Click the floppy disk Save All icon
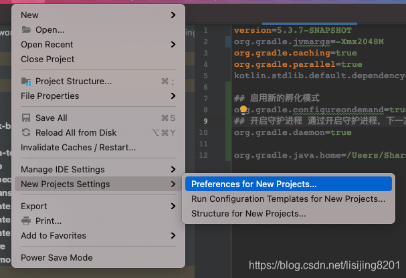 click(x=27, y=118)
